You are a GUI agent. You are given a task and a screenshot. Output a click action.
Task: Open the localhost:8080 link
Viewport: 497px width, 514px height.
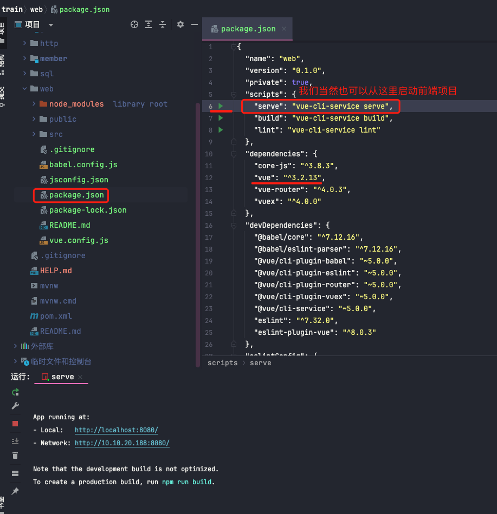(116, 430)
